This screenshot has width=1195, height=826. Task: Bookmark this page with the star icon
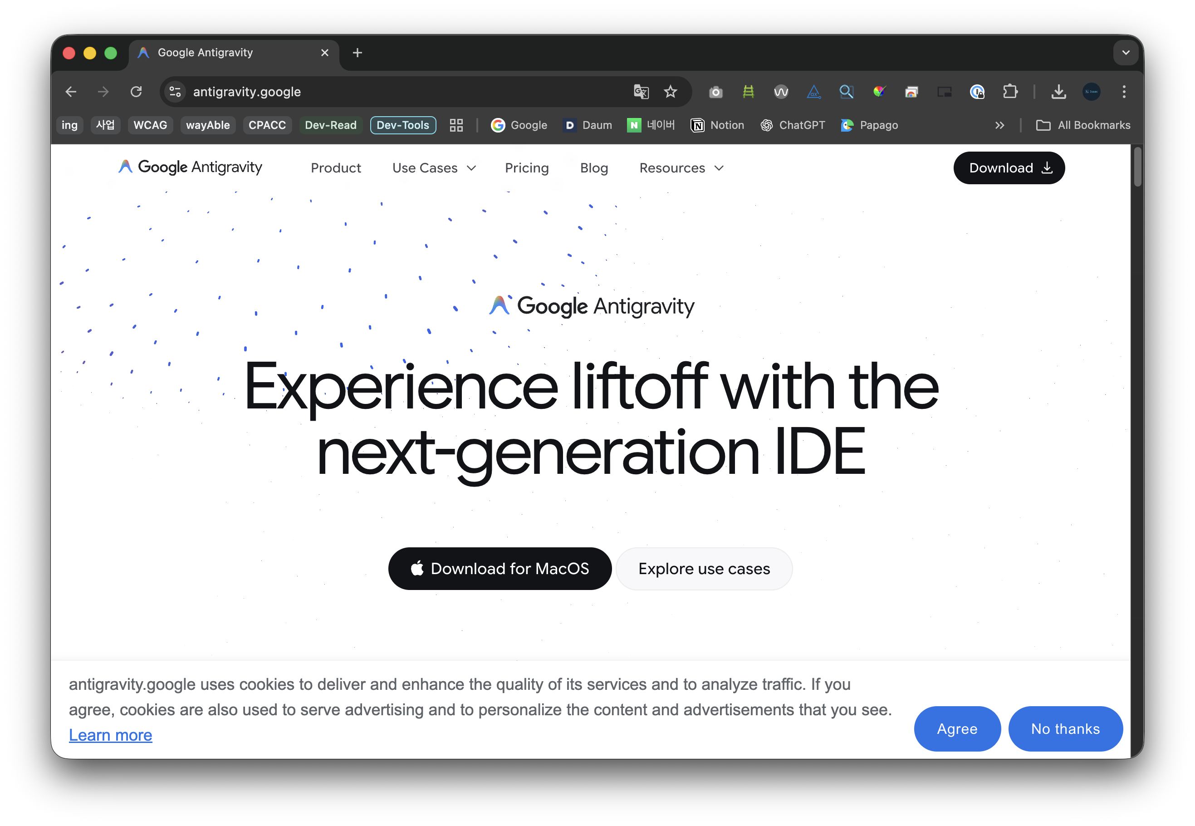(670, 92)
